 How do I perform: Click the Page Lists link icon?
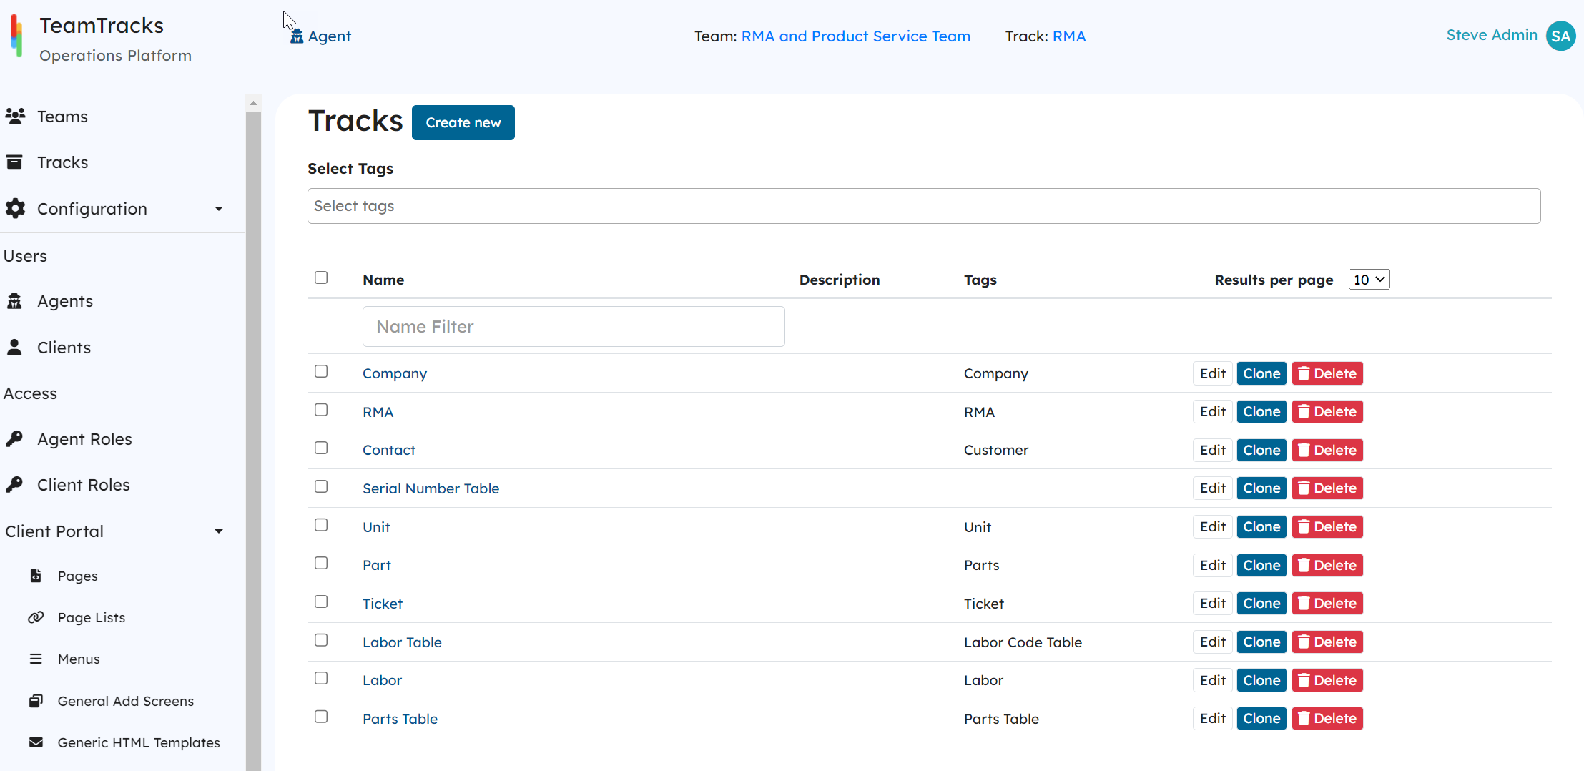coord(36,617)
